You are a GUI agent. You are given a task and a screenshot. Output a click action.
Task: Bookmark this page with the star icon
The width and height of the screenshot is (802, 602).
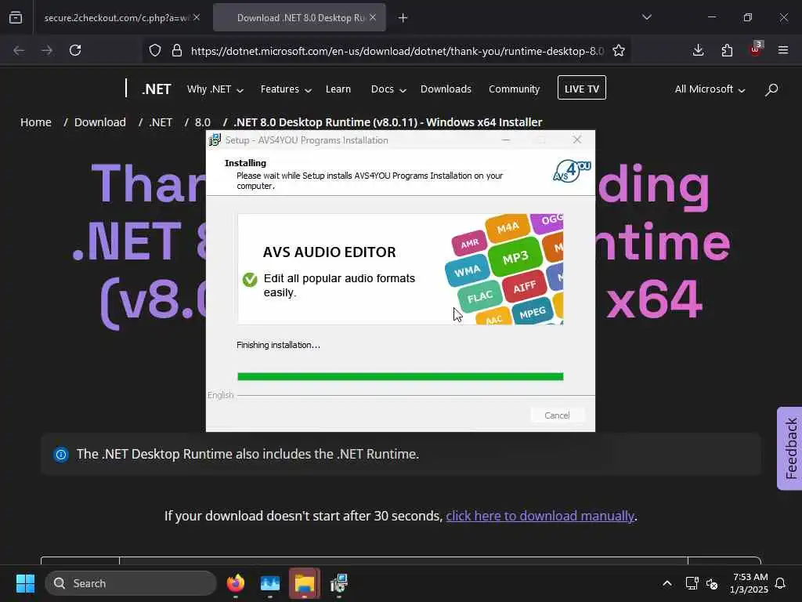click(619, 51)
